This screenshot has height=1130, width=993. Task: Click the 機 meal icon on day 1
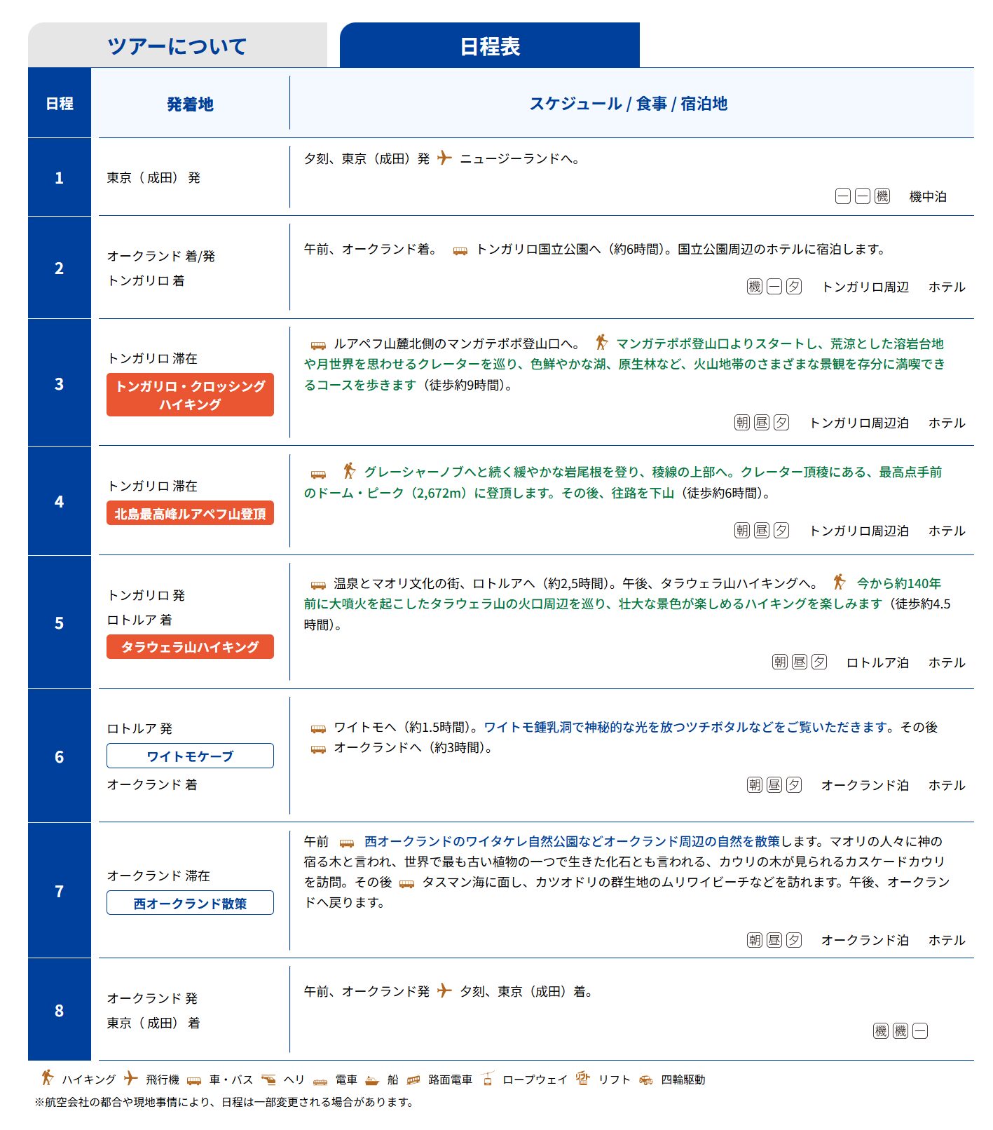coord(882,197)
